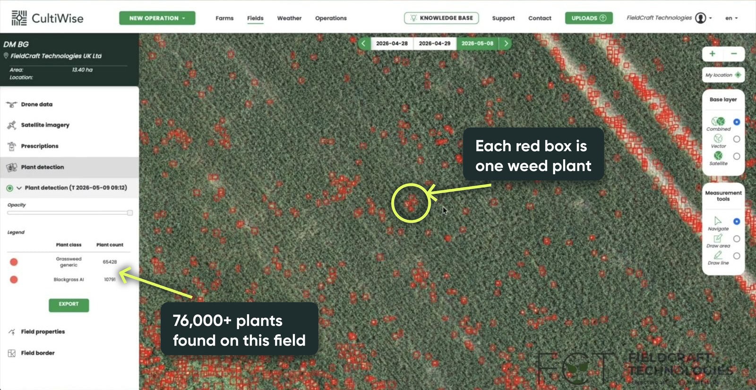Image resolution: width=756 pixels, height=390 pixels.
Task: Click the Field properties icon
Action: click(x=11, y=332)
